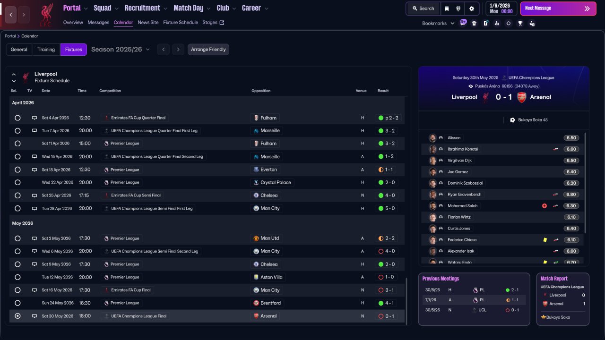Open the trophy competitions shortcut icon
Image resolution: width=605 pixels, height=340 pixels.
click(x=520, y=23)
